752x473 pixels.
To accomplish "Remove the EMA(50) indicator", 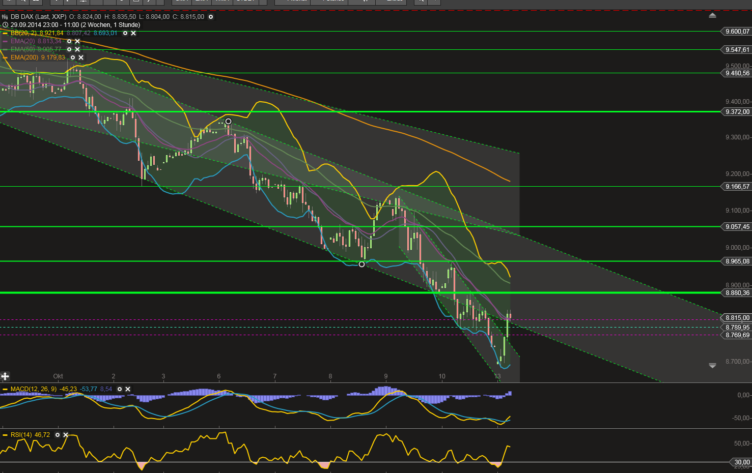I will (77, 49).
